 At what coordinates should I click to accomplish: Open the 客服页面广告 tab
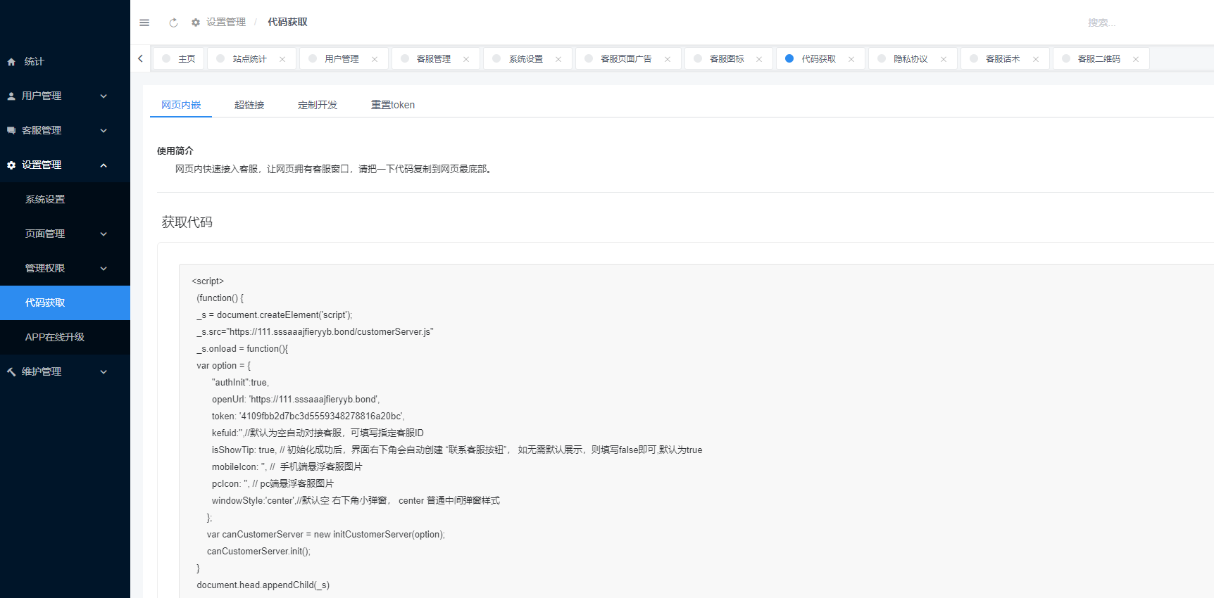tap(628, 58)
